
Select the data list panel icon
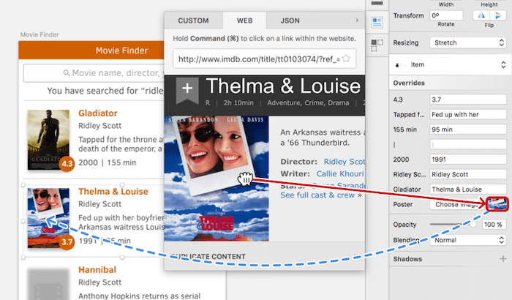pos(377,23)
